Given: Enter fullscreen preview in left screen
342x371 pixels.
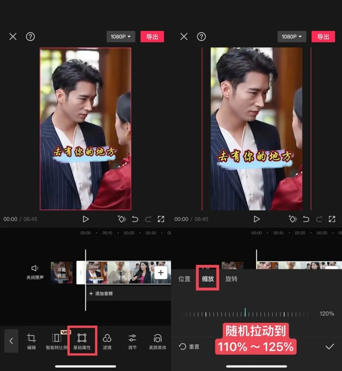Looking at the screenshot, I should tap(161, 219).
